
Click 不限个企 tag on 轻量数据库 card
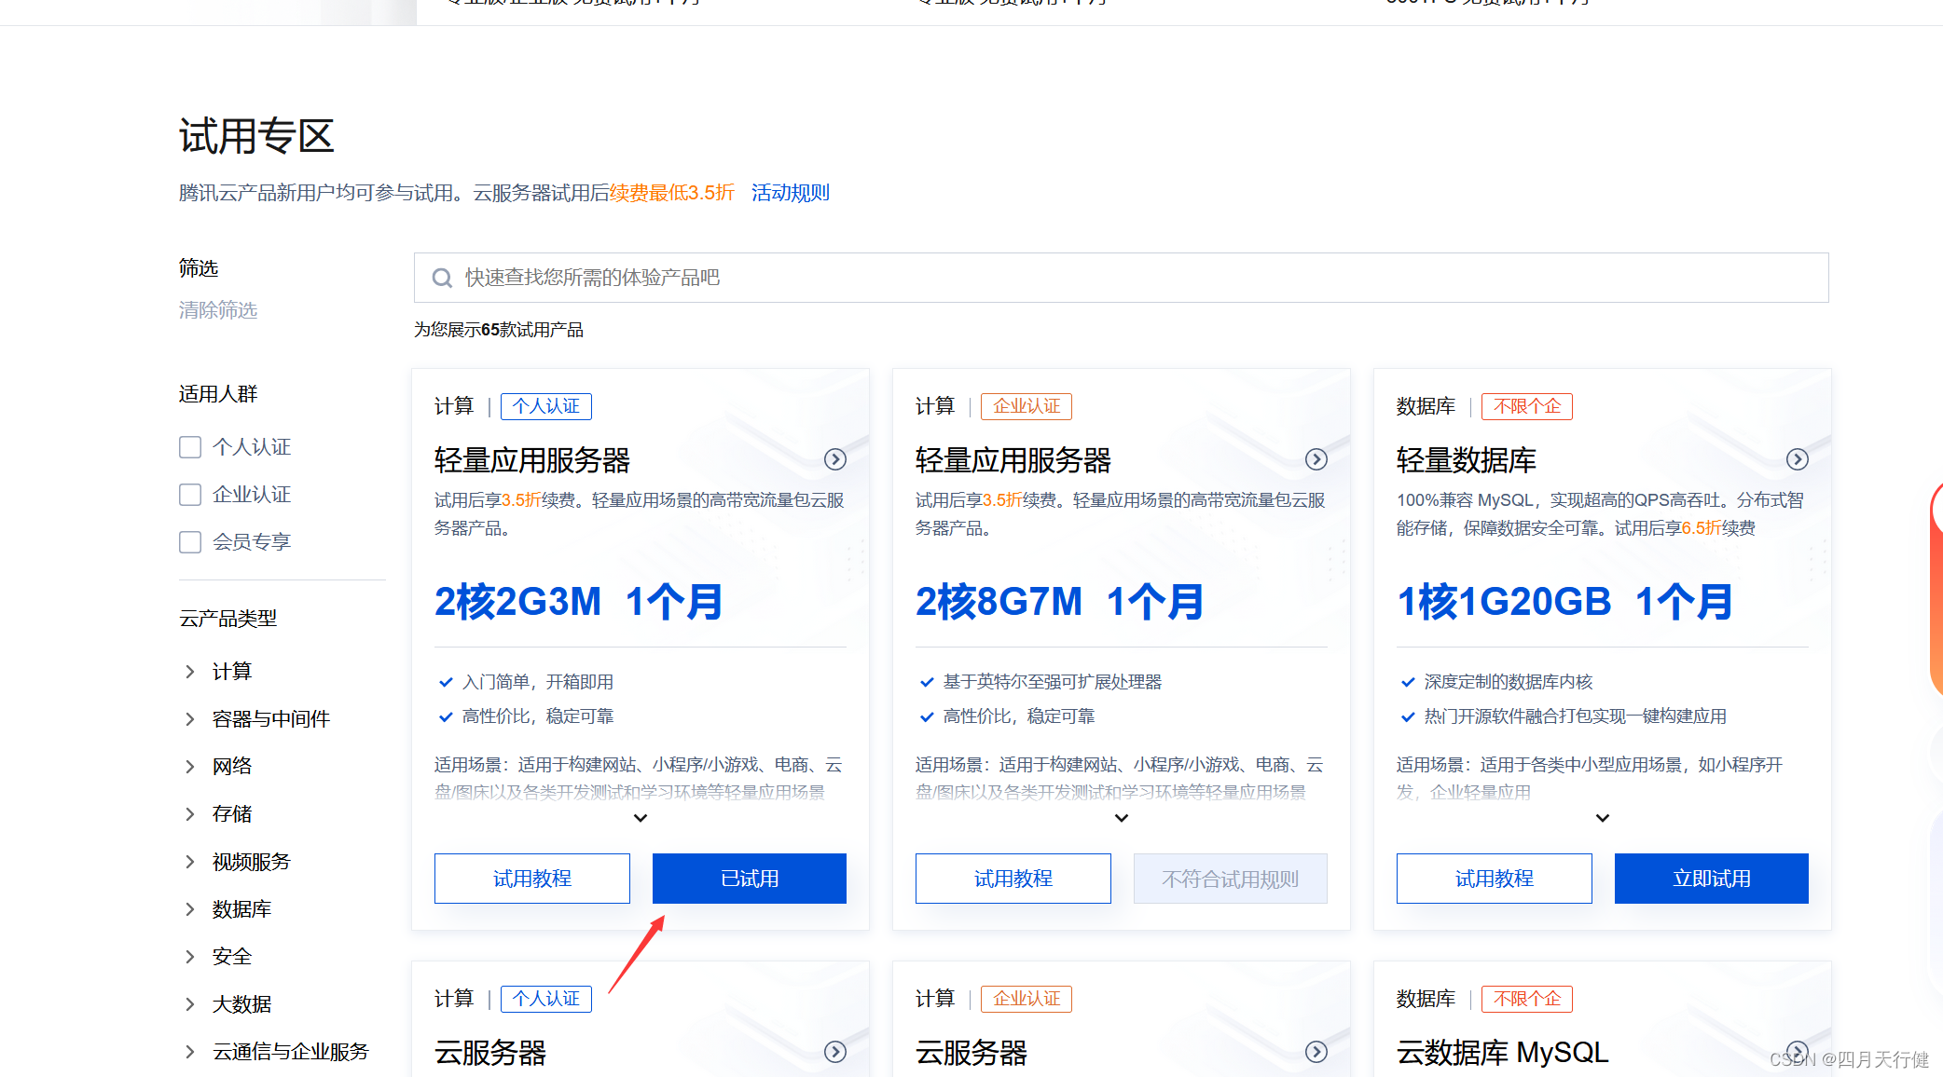pyautogui.click(x=1527, y=406)
